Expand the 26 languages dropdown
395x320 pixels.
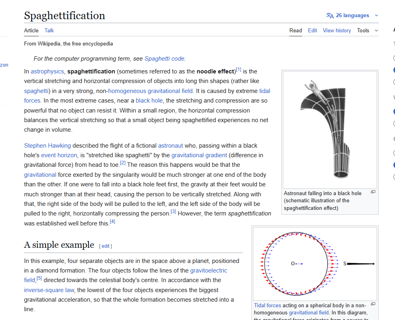(352, 16)
